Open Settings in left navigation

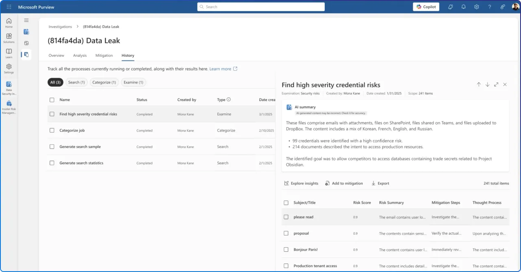coord(9,69)
